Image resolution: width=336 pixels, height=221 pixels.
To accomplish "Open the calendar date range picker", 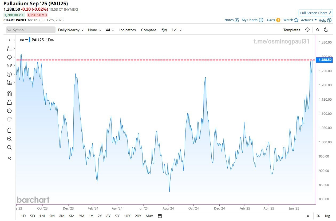I will coord(160,216).
